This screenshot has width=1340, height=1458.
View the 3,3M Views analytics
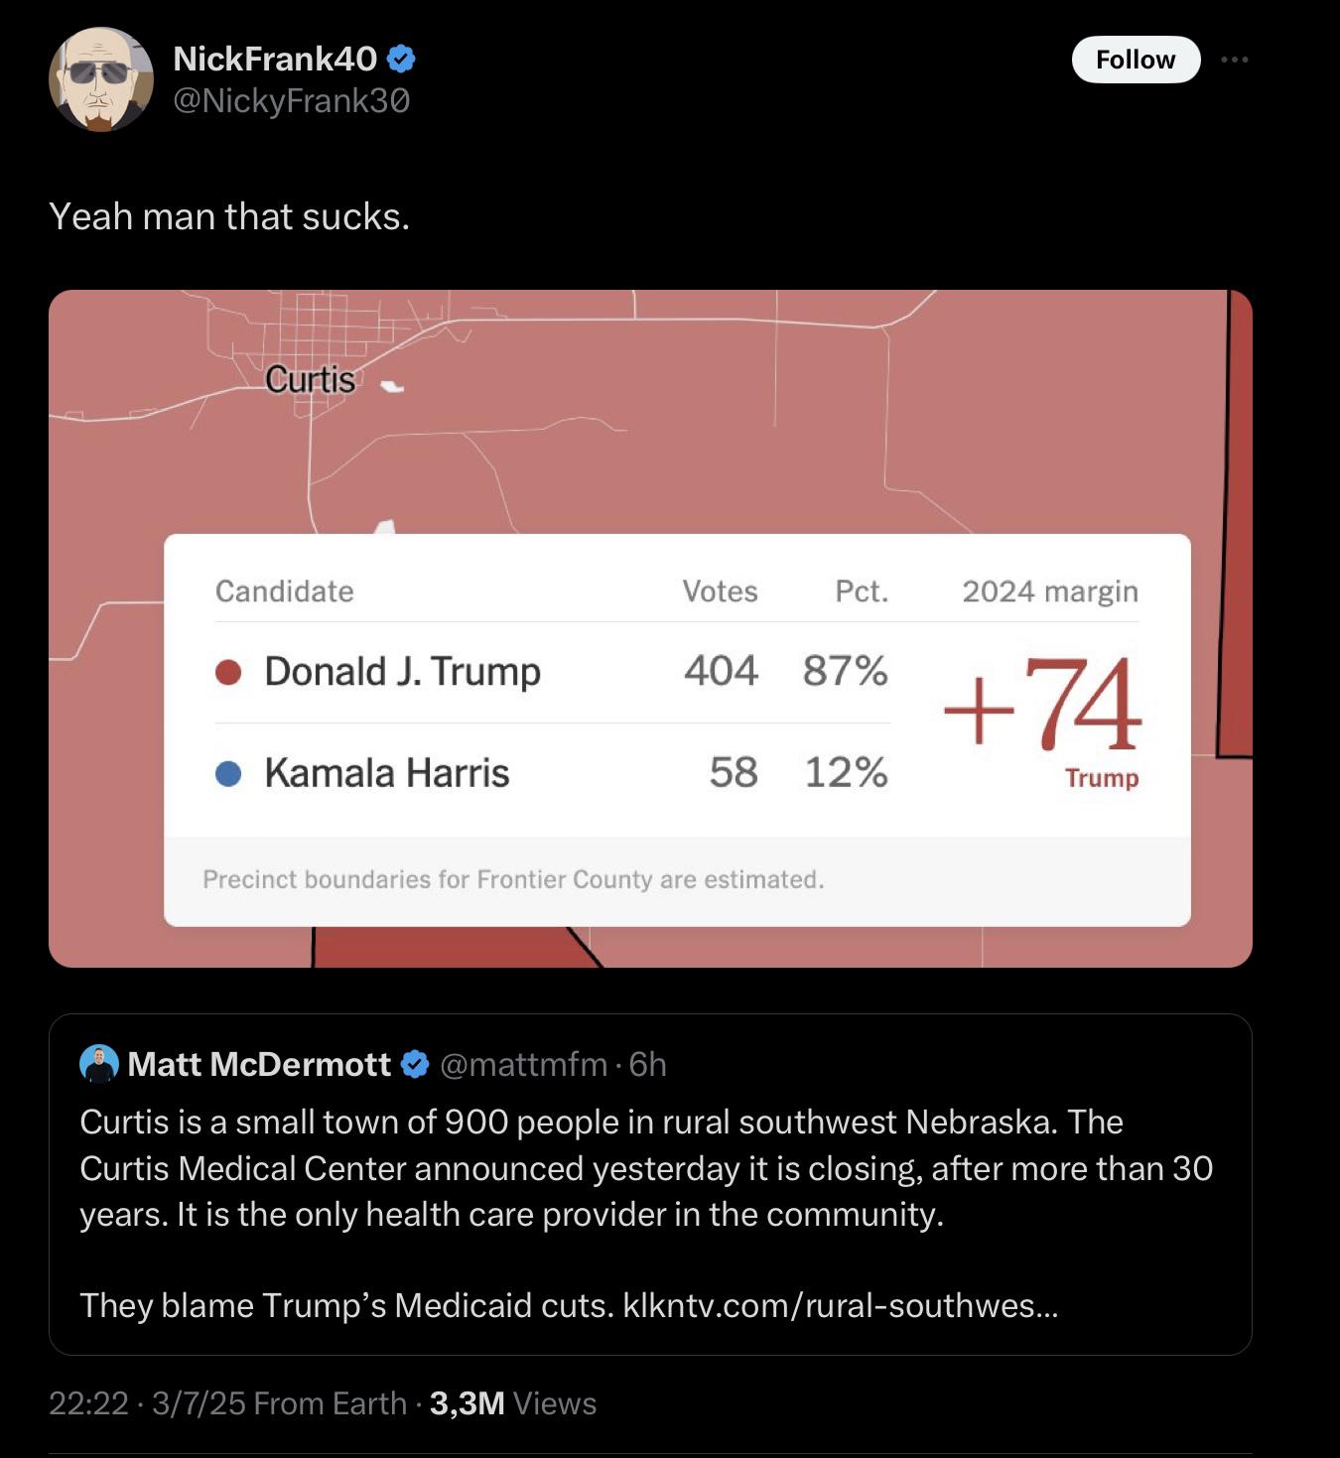coord(513,1403)
